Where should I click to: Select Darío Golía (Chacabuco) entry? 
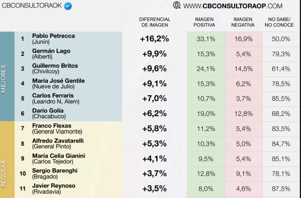tap(49, 113)
